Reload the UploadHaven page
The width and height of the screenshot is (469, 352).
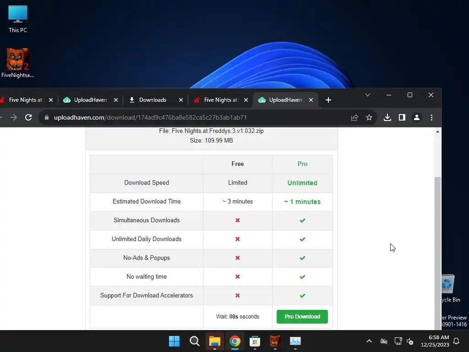[28, 117]
